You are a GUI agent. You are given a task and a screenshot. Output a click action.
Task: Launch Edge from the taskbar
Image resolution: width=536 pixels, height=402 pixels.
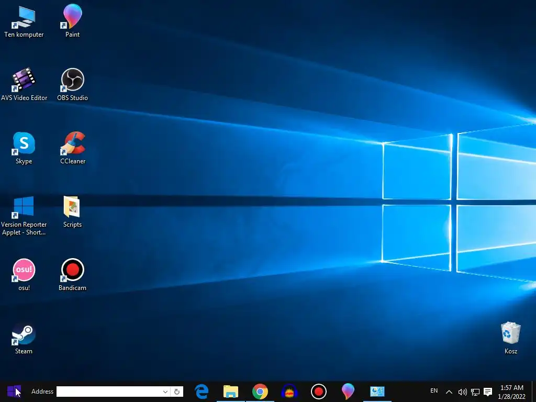pos(202,392)
